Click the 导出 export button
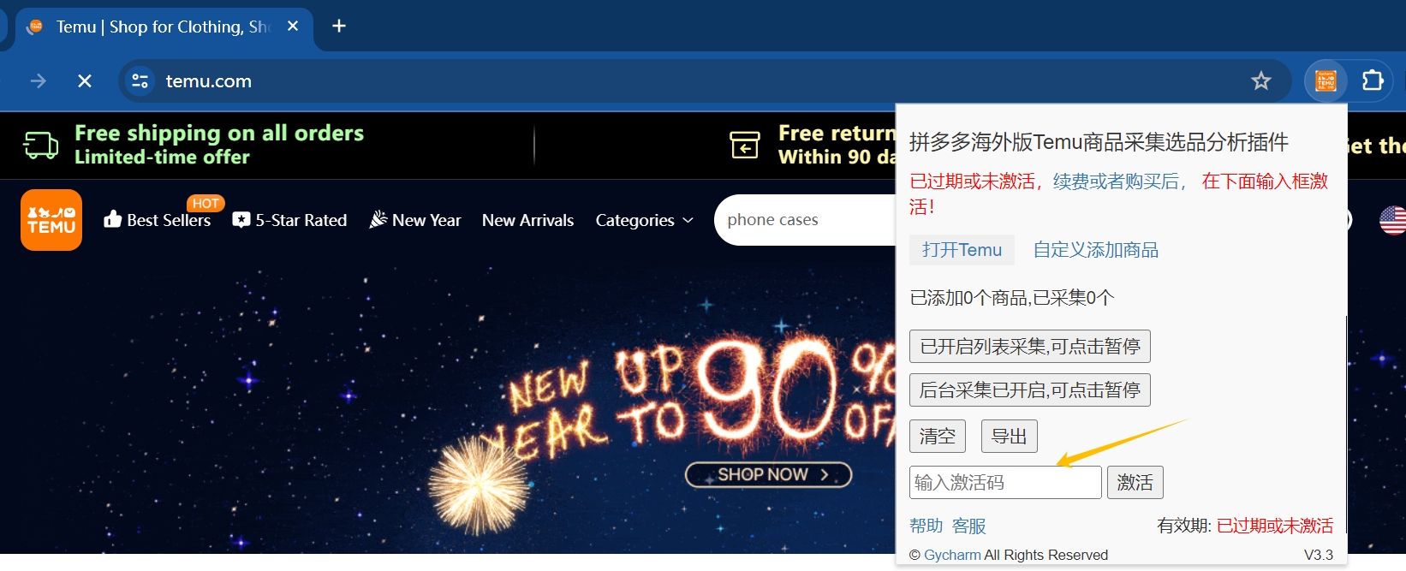Viewport: 1406px width, 571px height. click(x=1009, y=437)
